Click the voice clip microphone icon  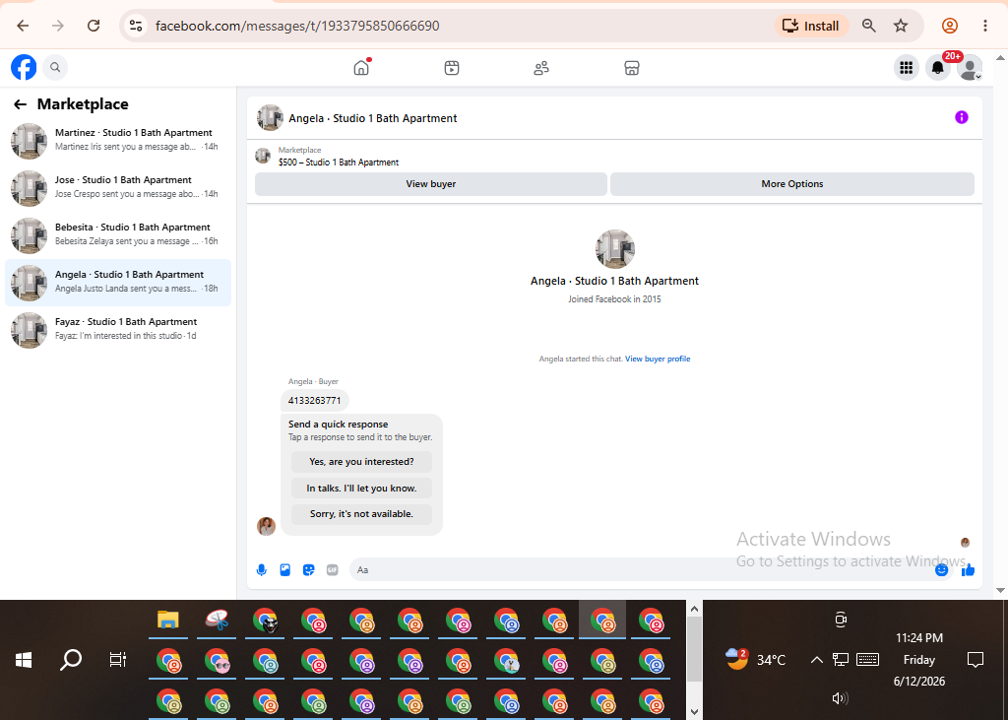(262, 570)
